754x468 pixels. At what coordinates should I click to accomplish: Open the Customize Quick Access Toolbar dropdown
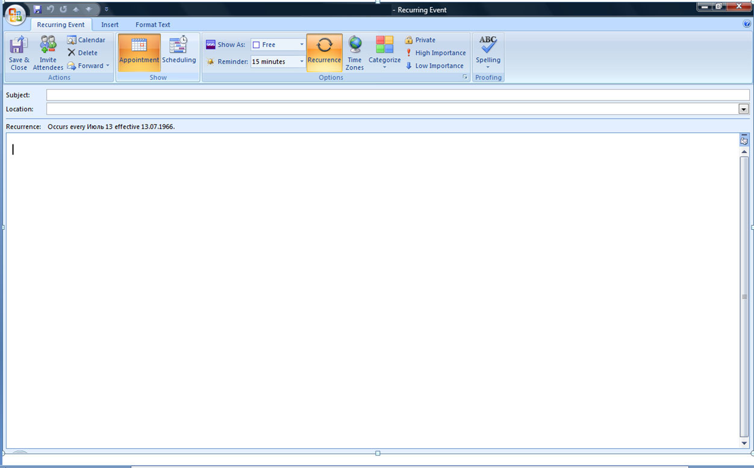pos(107,10)
